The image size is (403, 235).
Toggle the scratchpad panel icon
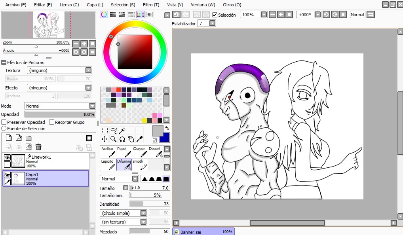150,14
